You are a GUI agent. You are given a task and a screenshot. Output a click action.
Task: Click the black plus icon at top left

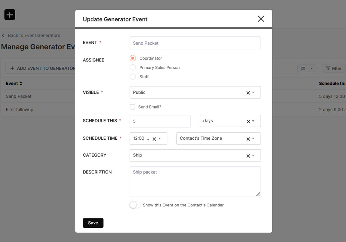10,15
